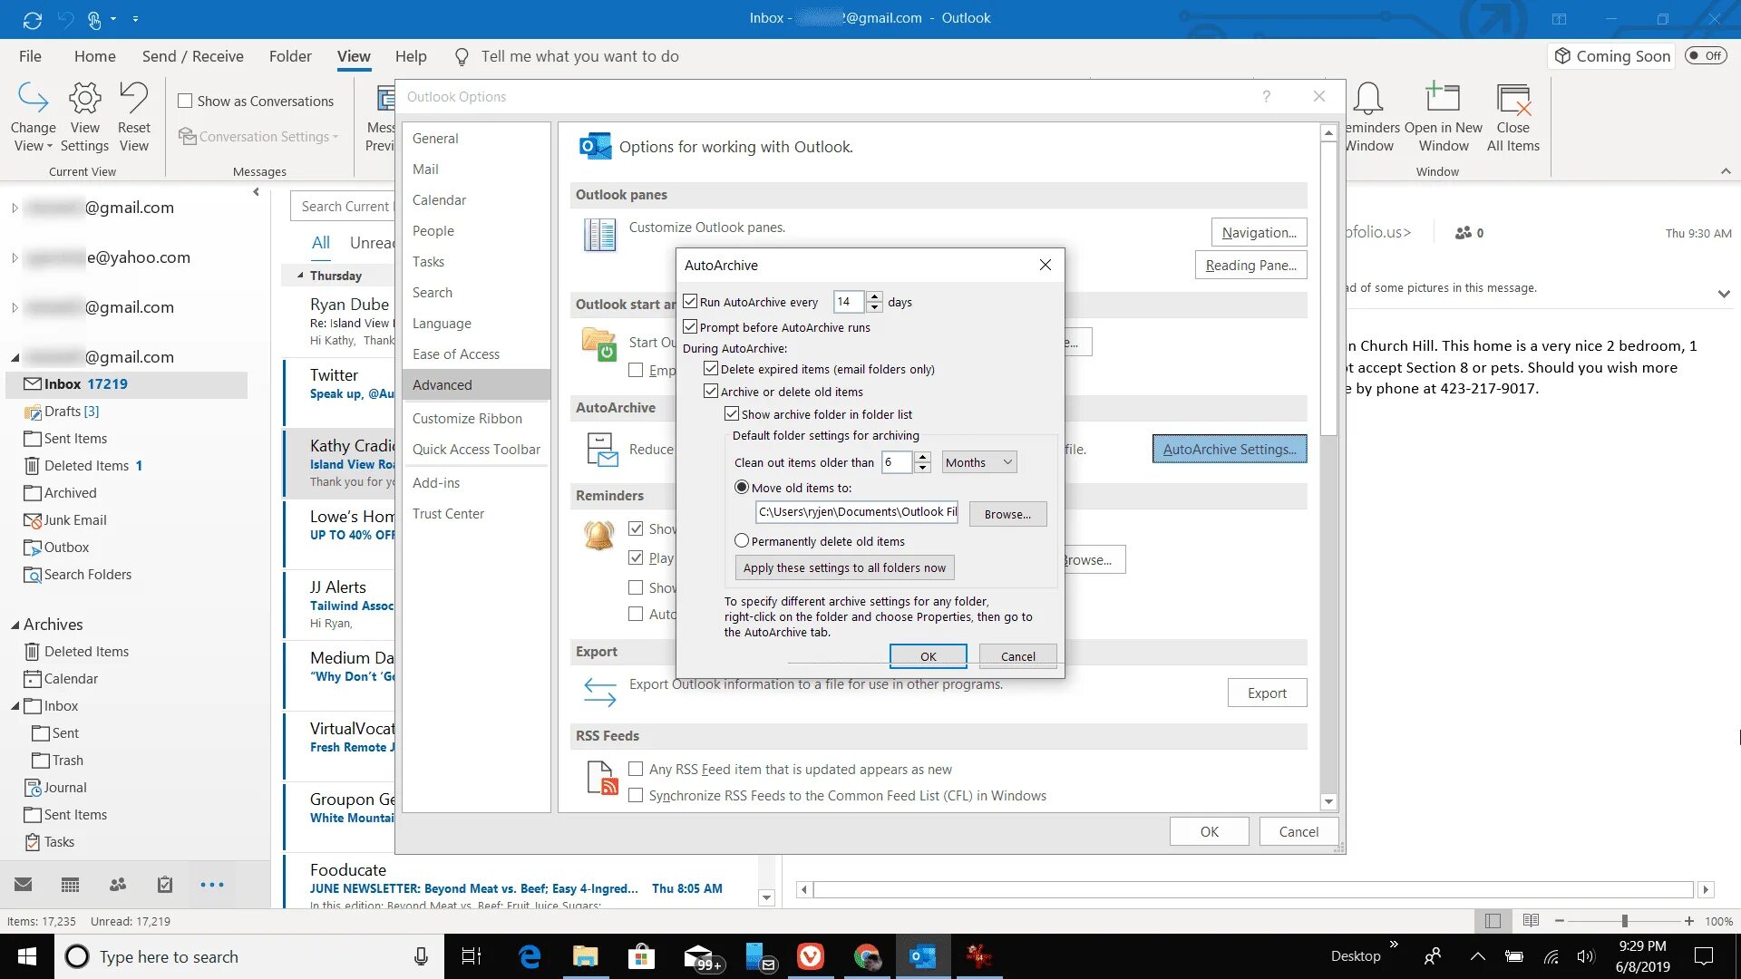Uncheck Prompt before AutoArchive runs

pyautogui.click(x=691, y=327)
